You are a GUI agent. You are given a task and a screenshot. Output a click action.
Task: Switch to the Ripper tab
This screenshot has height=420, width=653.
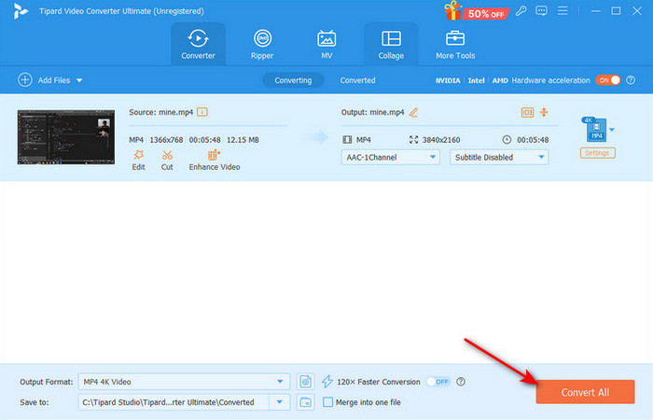tap(262, 44)
